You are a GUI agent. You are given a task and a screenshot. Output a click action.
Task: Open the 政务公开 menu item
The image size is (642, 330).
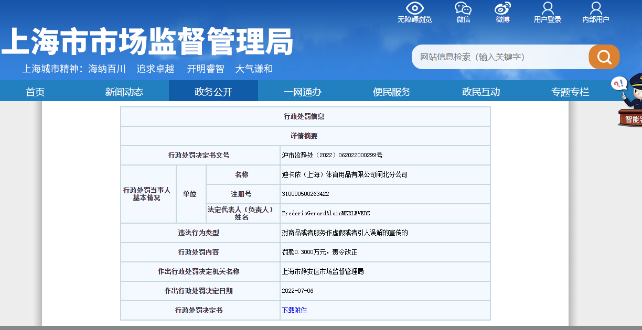click(213, 91)
